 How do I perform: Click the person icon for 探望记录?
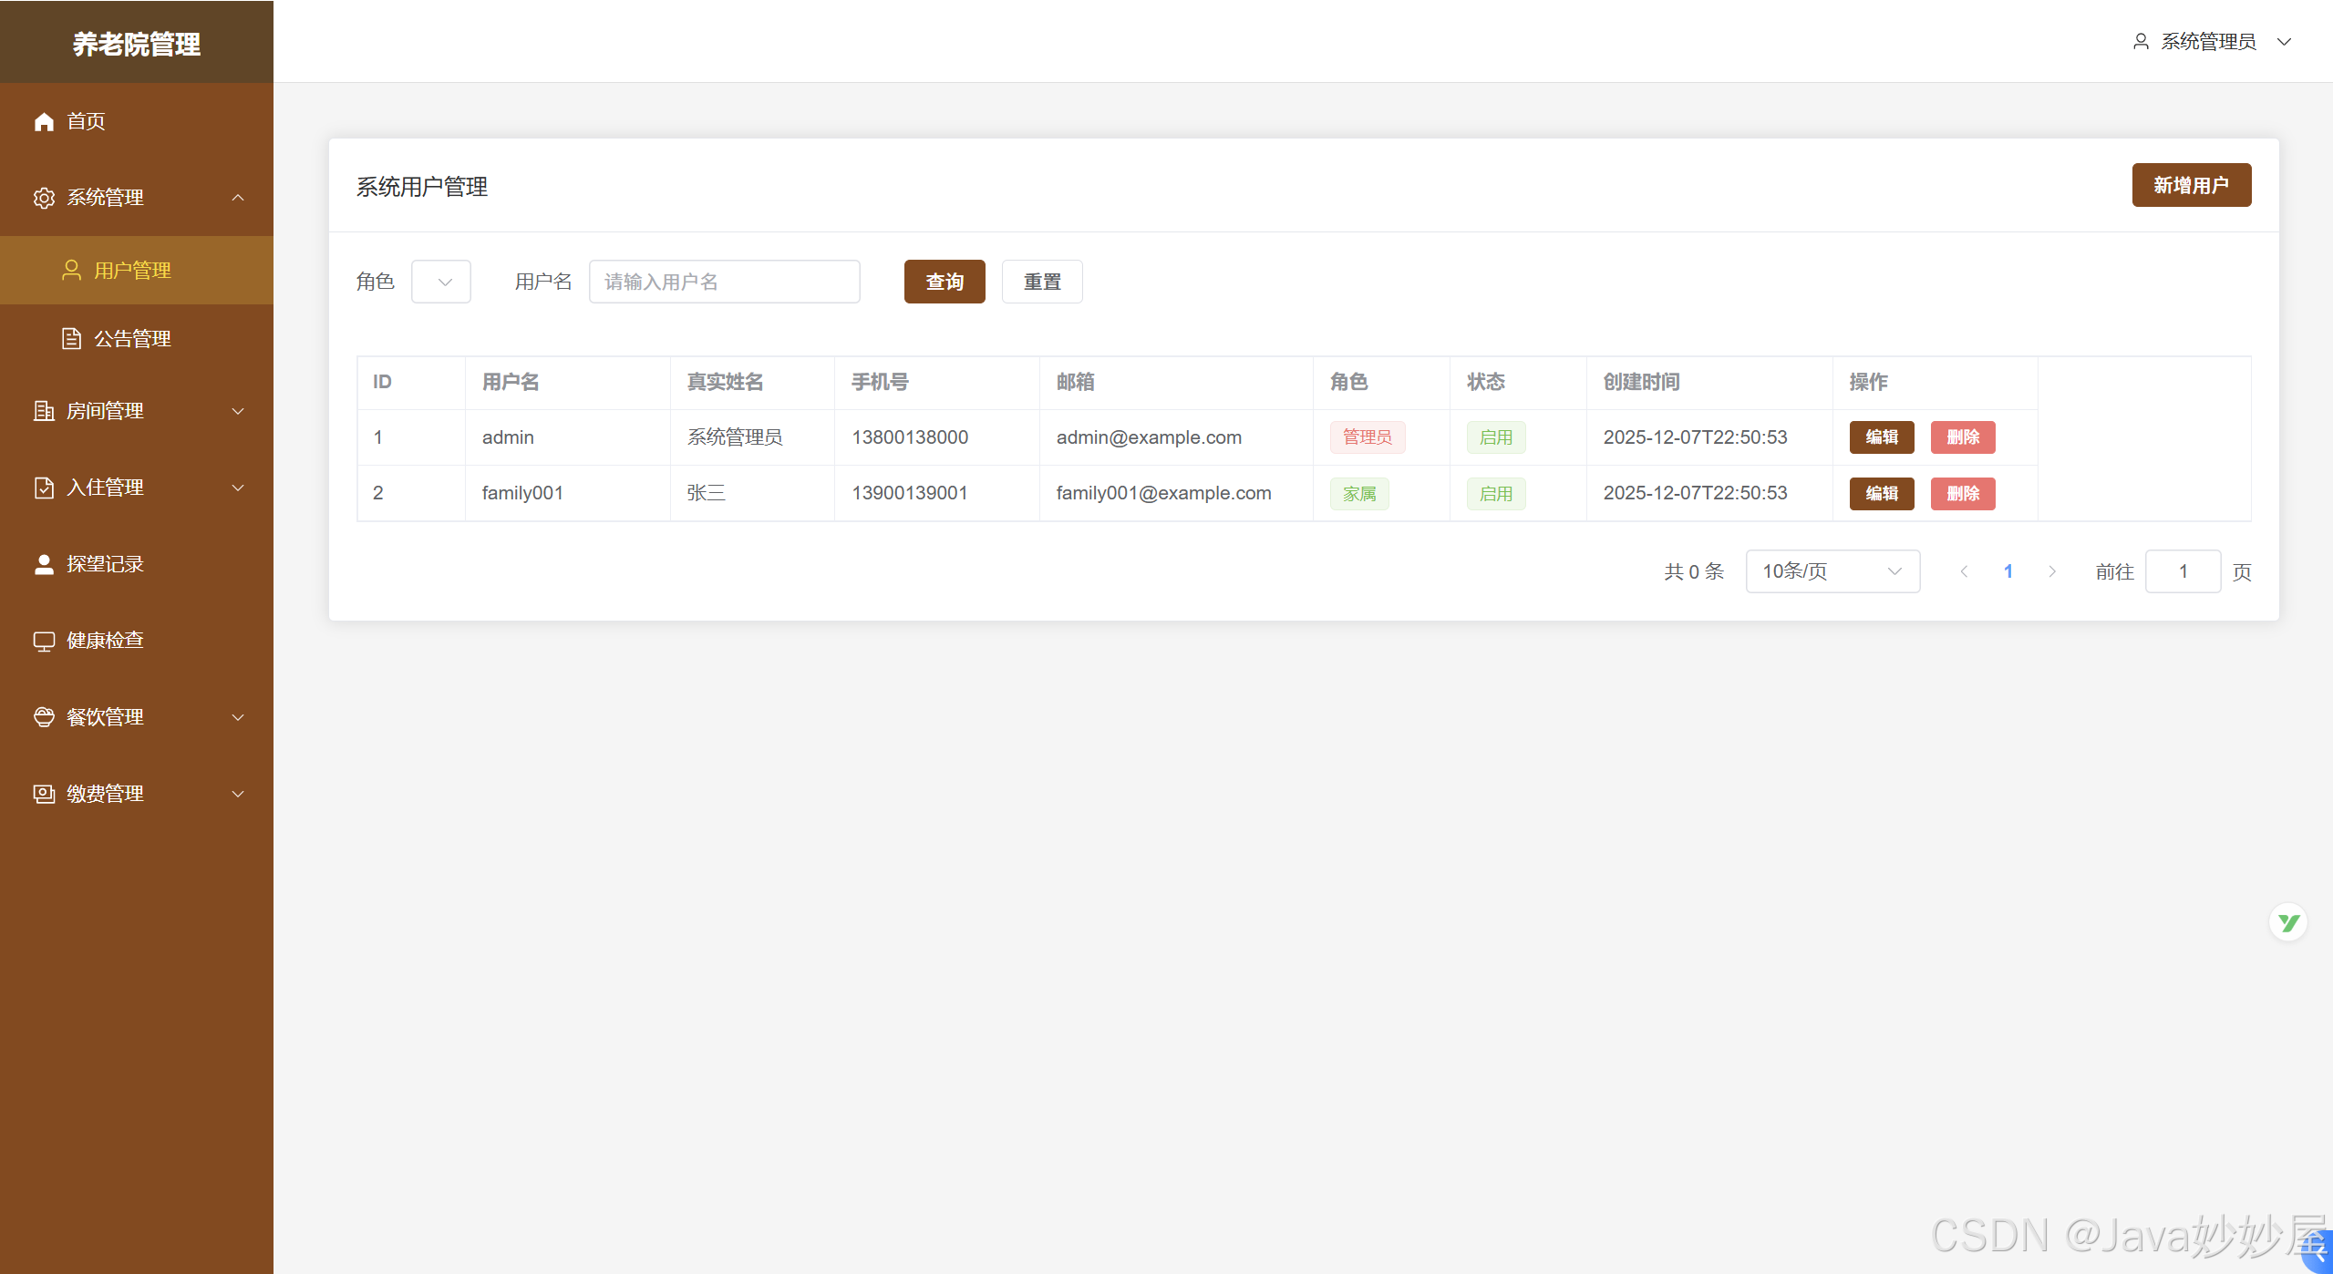point(44,564)
